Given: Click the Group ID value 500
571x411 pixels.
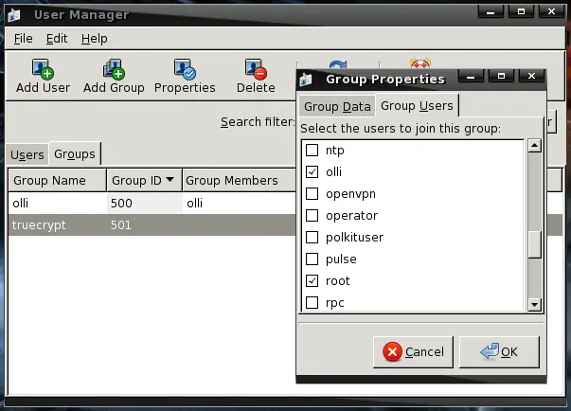Looking at the screenshot, I should pos(121,204).
